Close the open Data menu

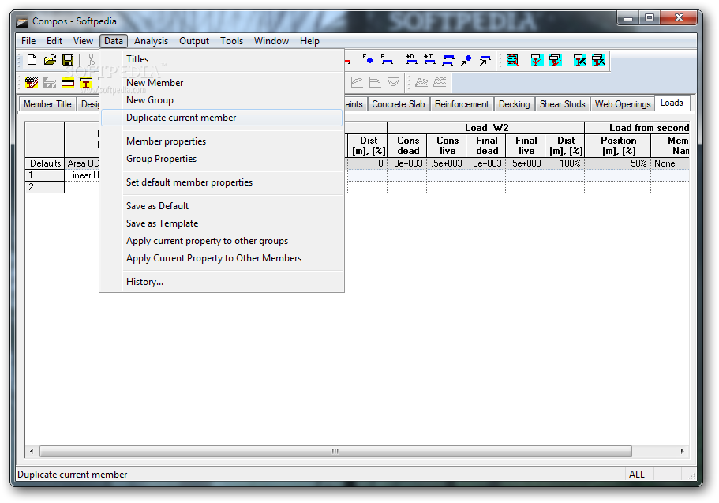tap(114, 41)
